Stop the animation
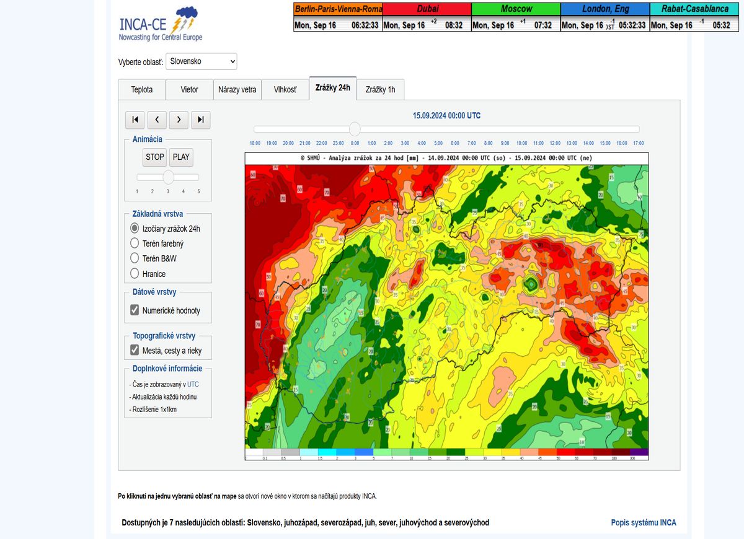Viewport: 744px width, 539px height. pos(154,157)
